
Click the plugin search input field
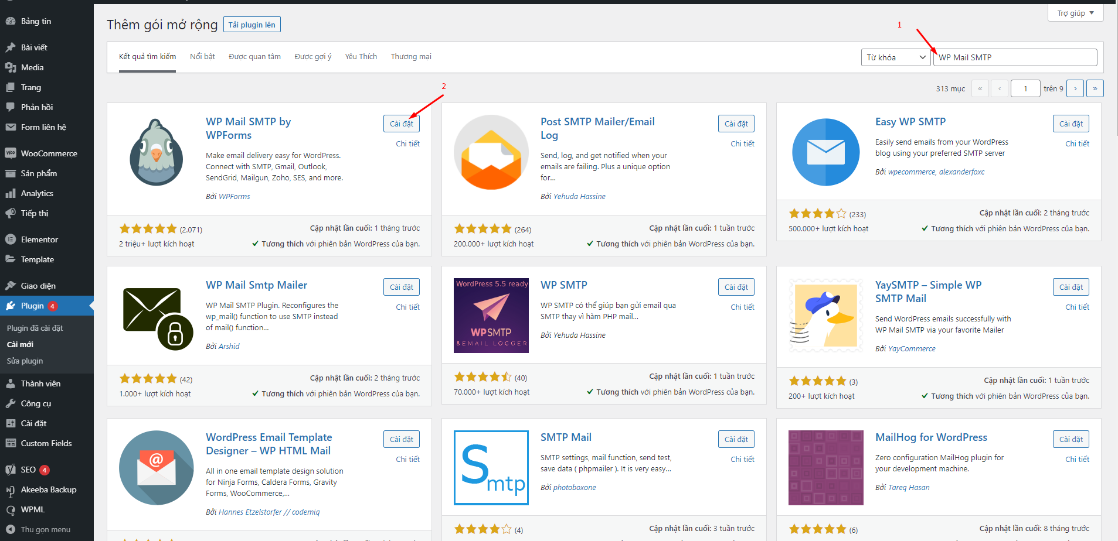tap(1014, 57)
